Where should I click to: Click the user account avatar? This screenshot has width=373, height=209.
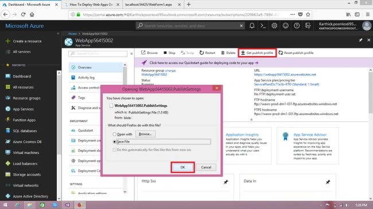[367, 26]
